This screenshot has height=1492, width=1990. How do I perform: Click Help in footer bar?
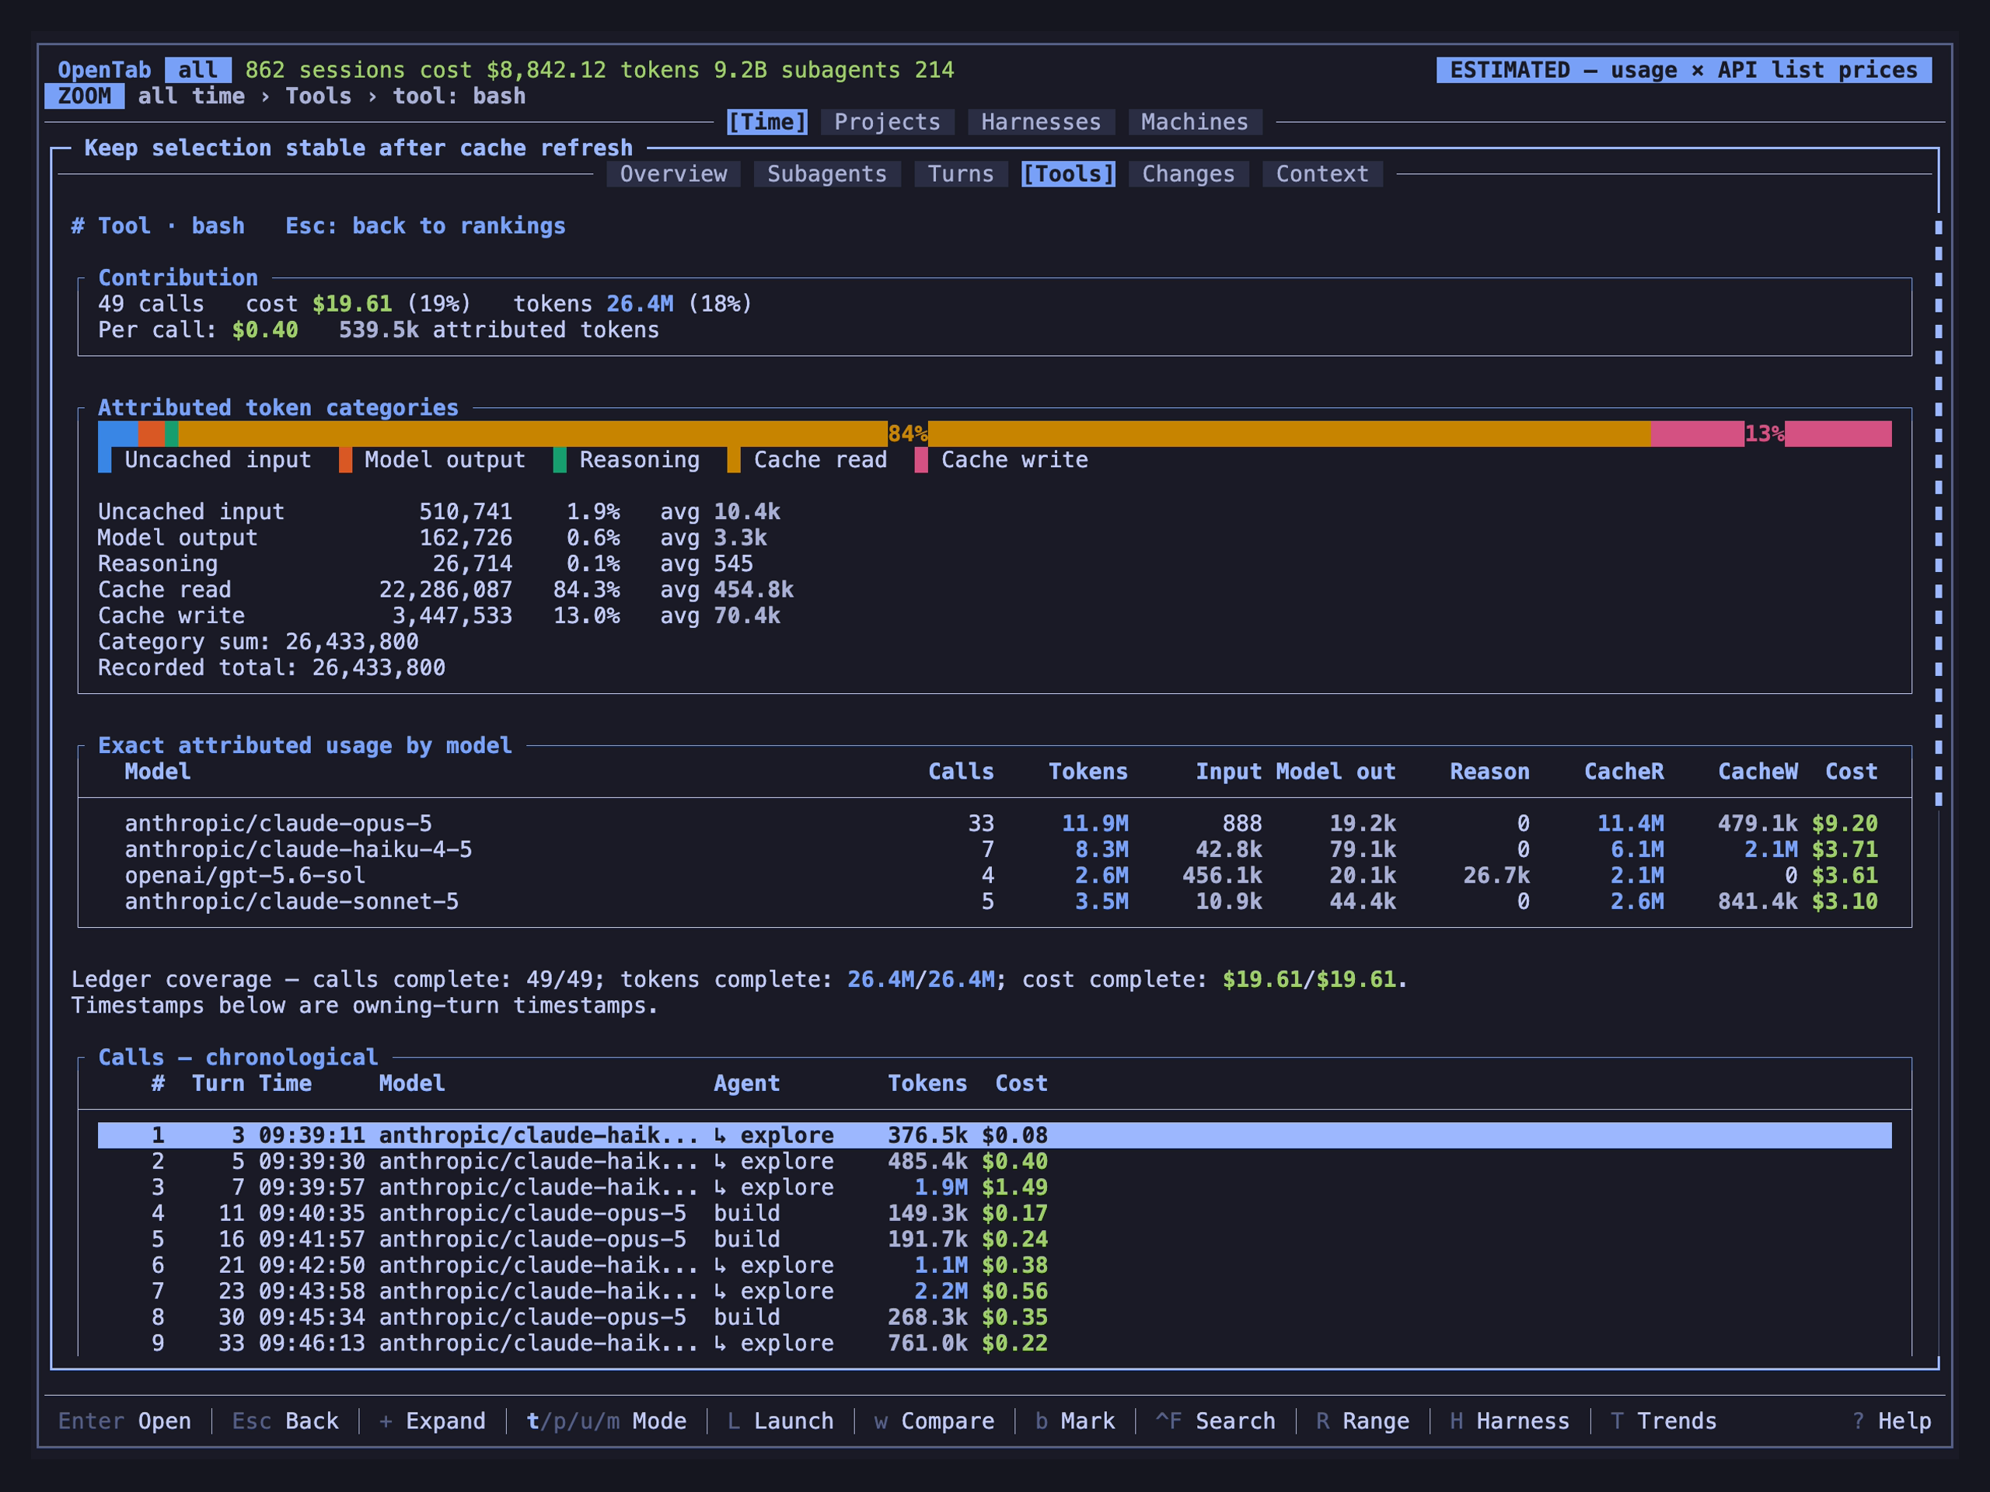1891,1421
